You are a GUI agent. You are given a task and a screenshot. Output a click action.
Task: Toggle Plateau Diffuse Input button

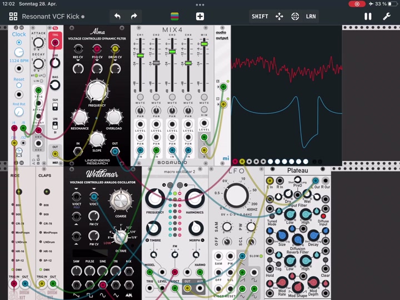coord(323,216)
